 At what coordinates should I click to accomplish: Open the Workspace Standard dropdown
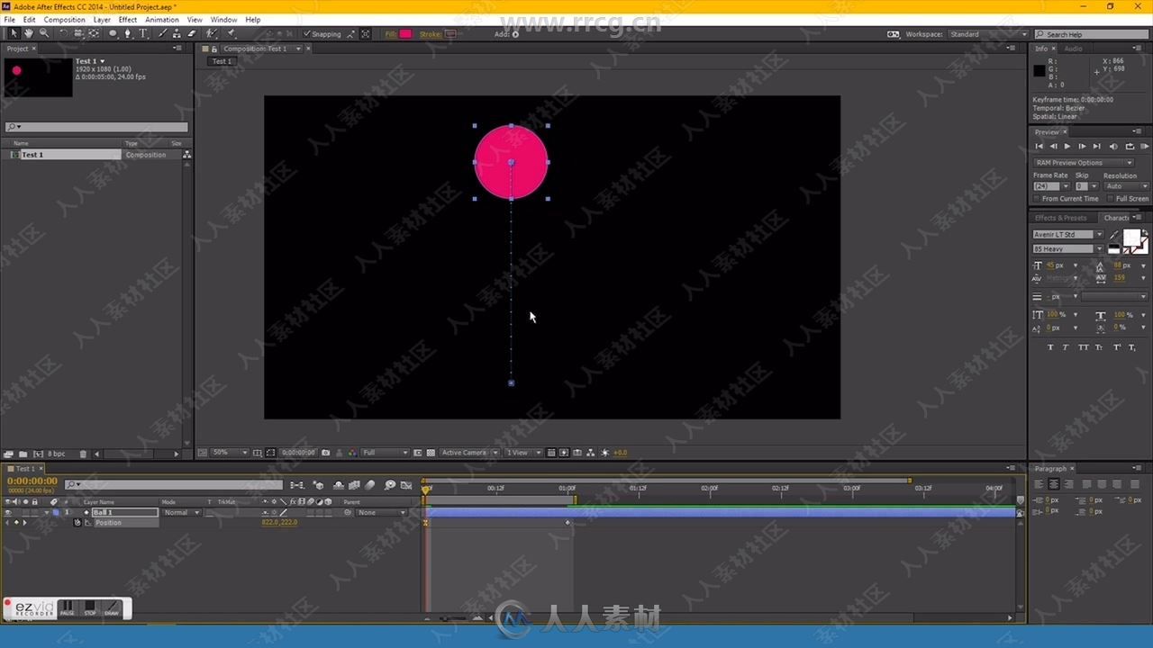point(986,34)
